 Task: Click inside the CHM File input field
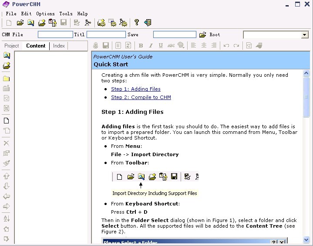point(55,34)
